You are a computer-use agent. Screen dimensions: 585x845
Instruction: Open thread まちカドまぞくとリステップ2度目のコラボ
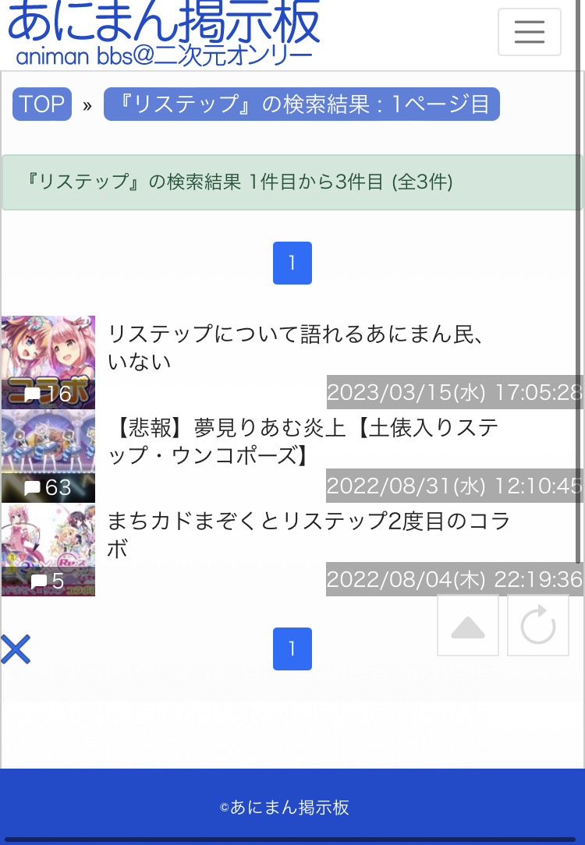308,535
